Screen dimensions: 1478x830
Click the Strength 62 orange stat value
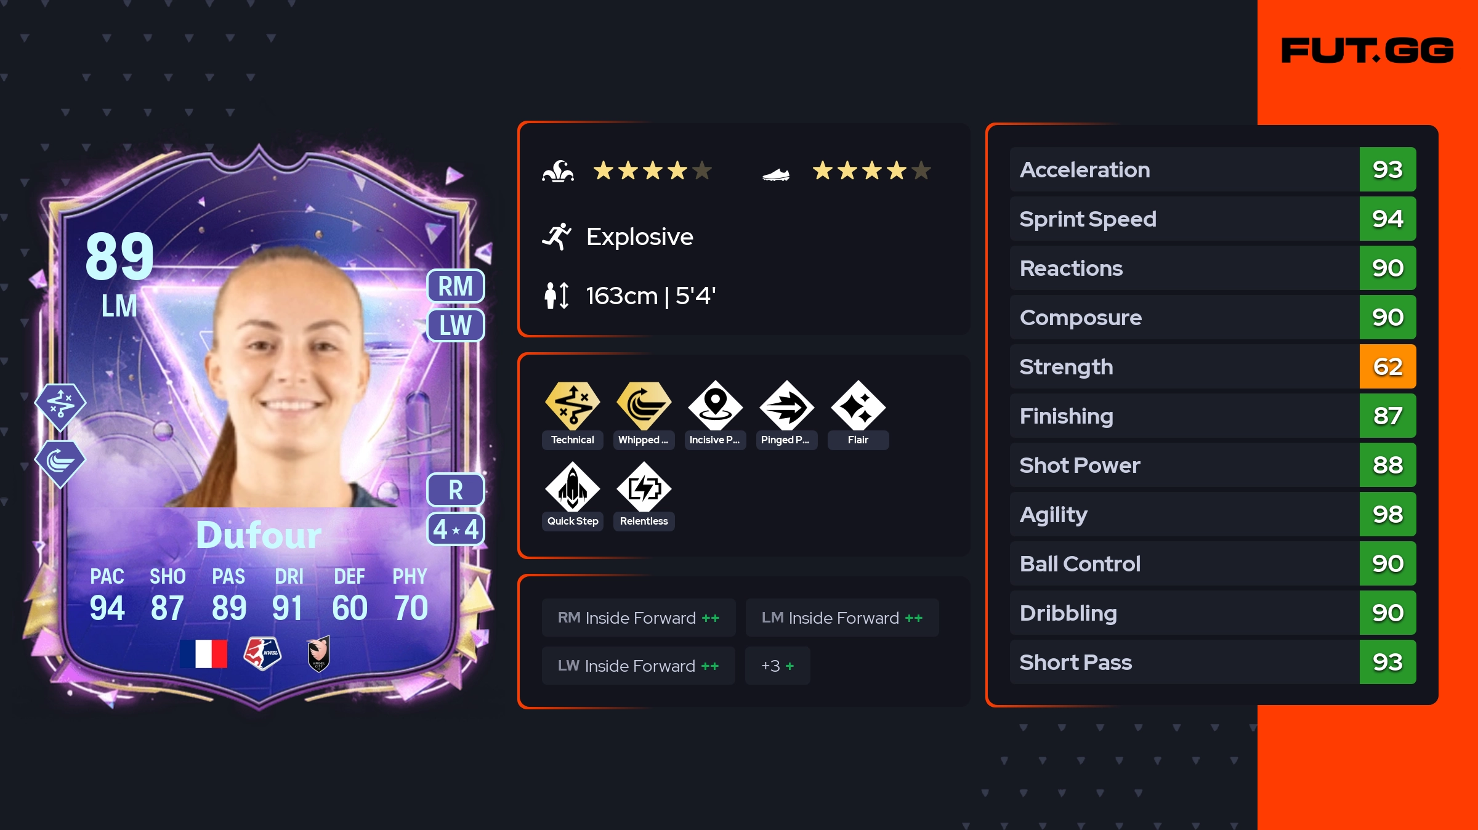pyautogui.click(x=1387, y=366)
